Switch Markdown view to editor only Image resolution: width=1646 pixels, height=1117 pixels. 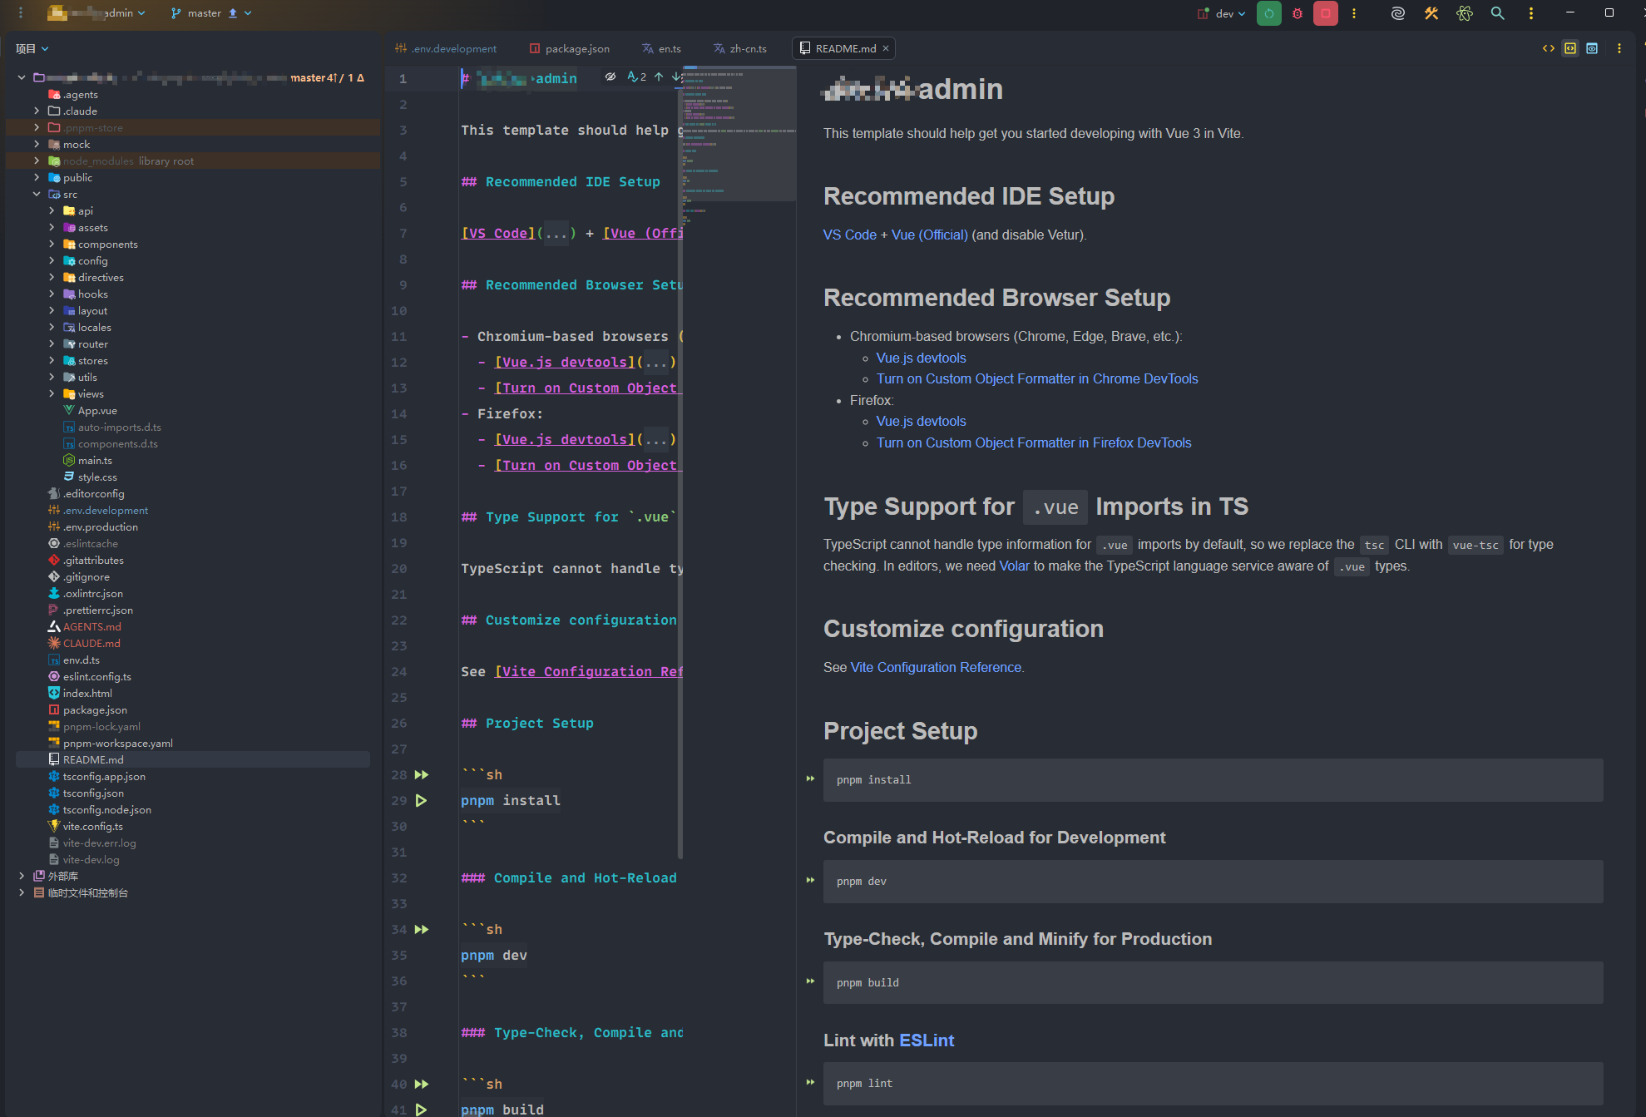click(x=1549, y=48)
